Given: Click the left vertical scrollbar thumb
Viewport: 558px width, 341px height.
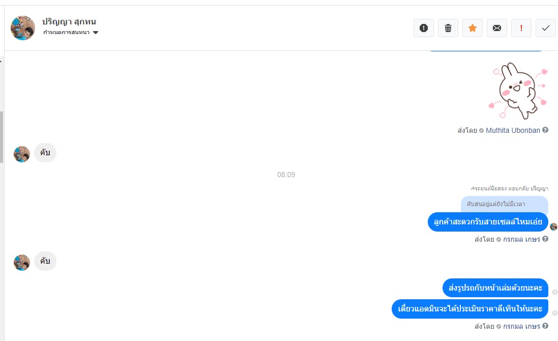Looking at the screenshot, I should [x=2, y=137].
